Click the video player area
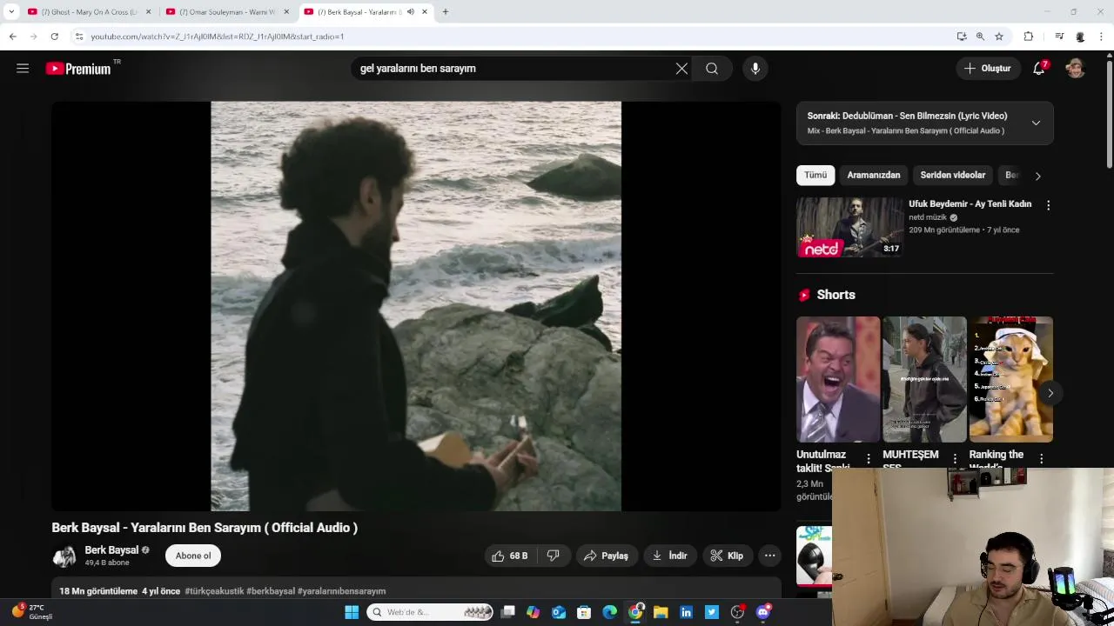Image resolution: width=1114 pixels, height=626 pixels. [x=416, y=306]
